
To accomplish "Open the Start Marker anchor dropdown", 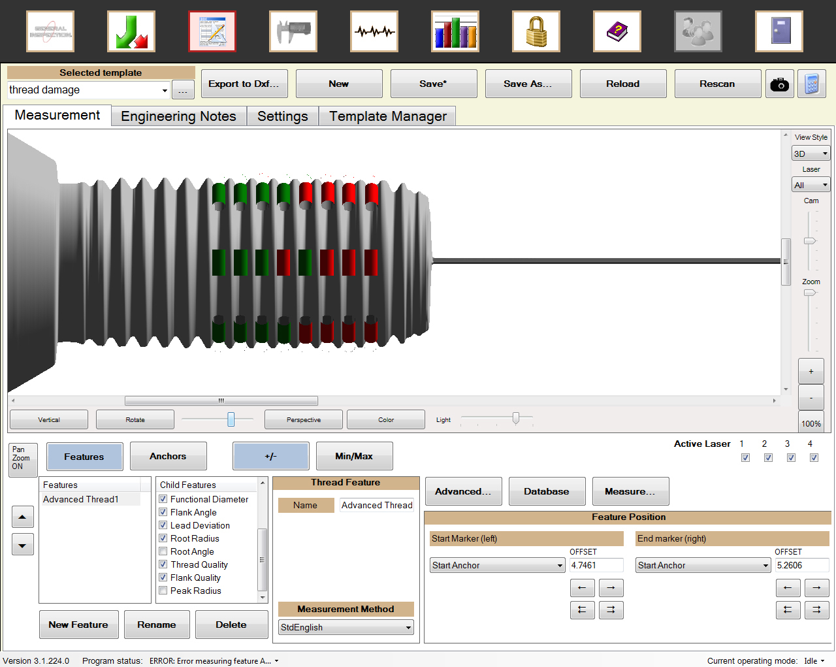I will [x=497, y=566].
